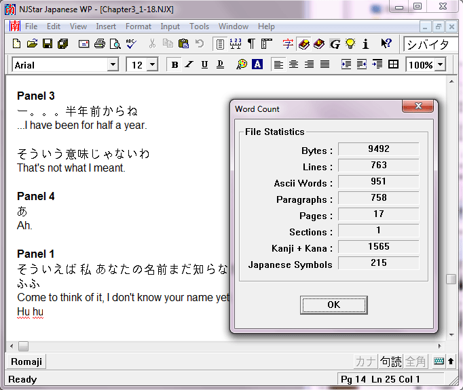Click the Paste clipboard icon
The image size is (463, 390).
[183, 44]
